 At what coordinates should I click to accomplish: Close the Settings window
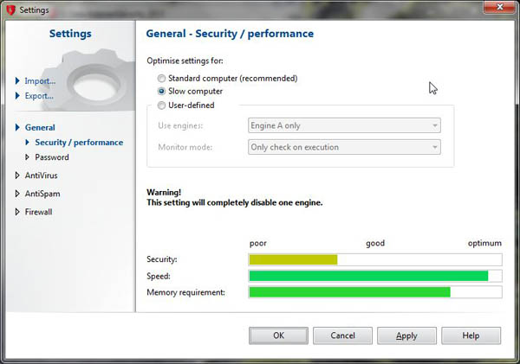click(x=500, y=7)
